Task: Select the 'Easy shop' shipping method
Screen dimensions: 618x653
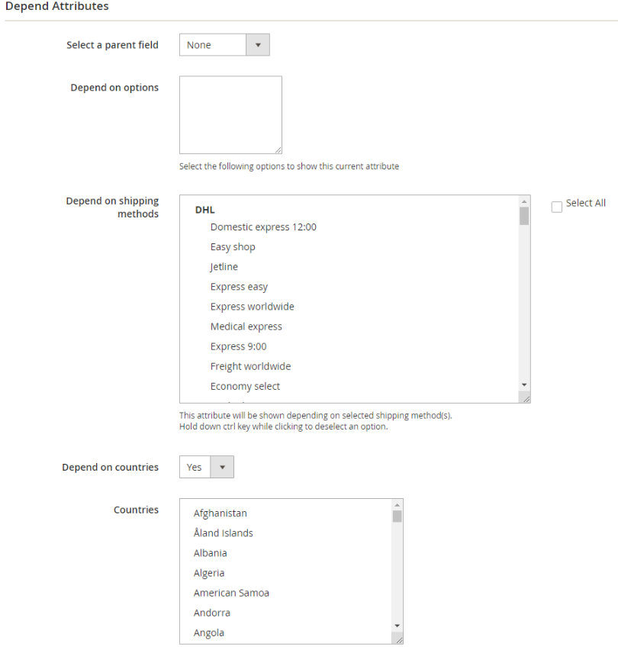Action: pyautogui.click(x=233, y=247)
